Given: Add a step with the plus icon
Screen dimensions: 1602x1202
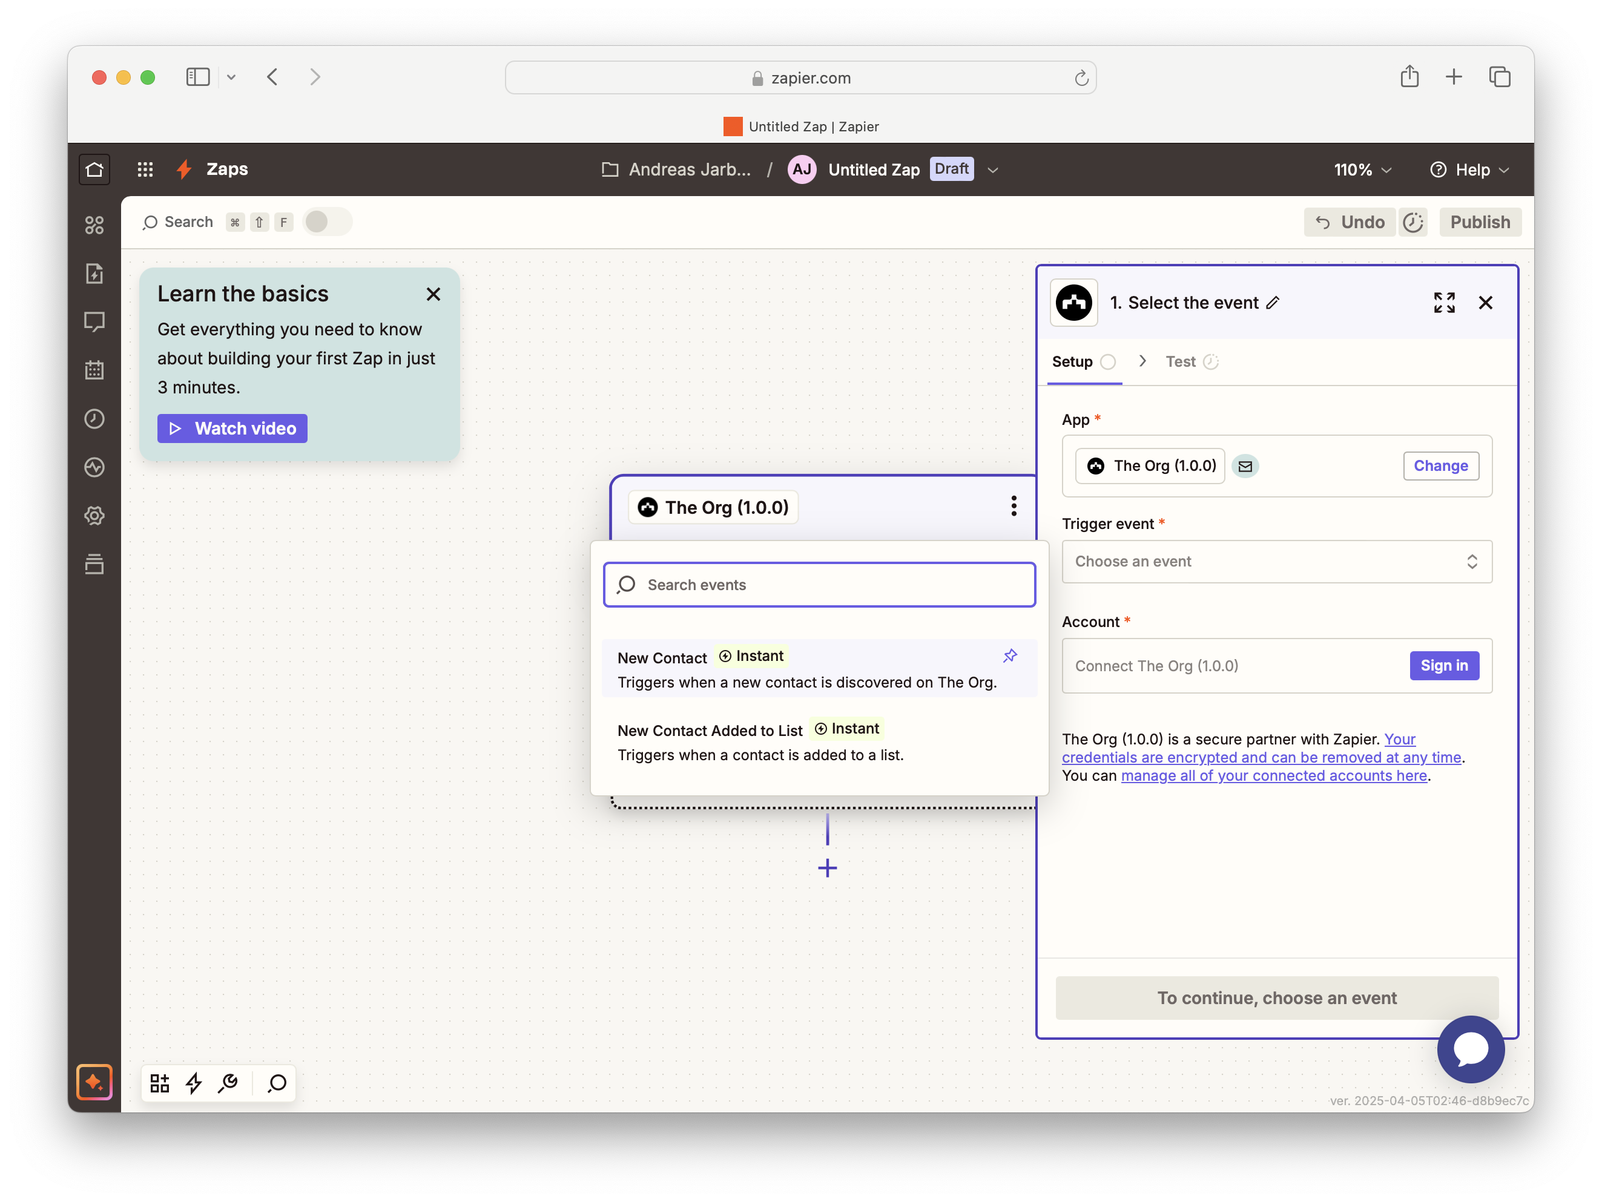Looking at the screenshot, I should click(x=827, y=867).
